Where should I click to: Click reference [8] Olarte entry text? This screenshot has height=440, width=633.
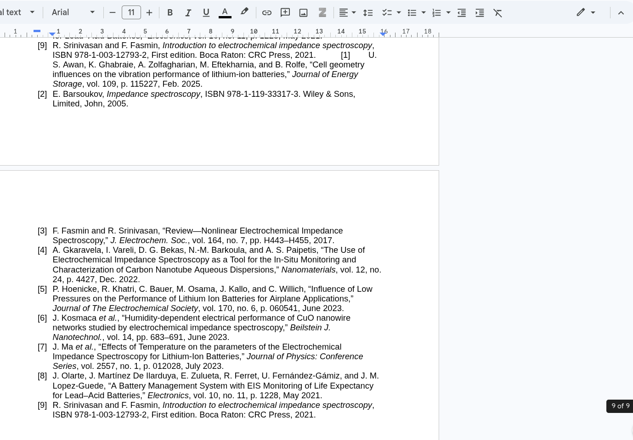point(215,386)
